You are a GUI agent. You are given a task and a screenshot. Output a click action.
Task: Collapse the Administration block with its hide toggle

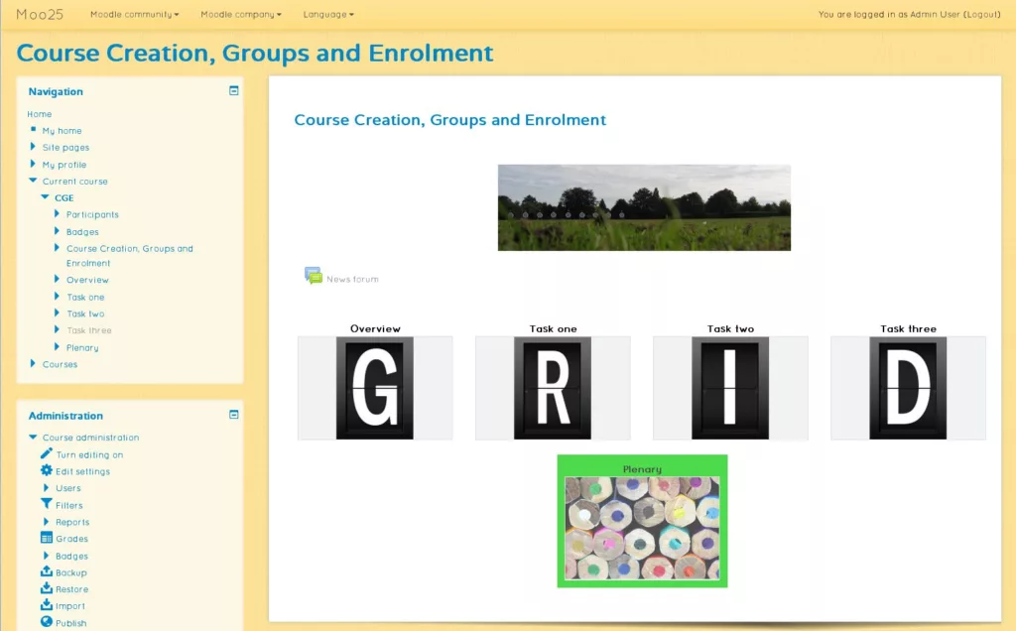[x=234, y=415]
